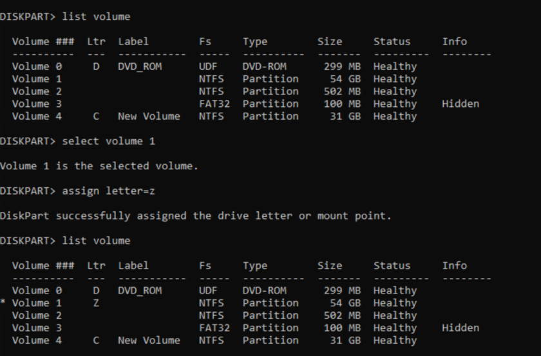Click 'Size' column header in second table

click(x=330, y=266)
